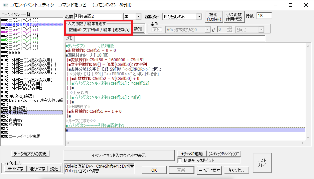The image size is (314, 179).
Task: Click the イベントコマンド入力ウィンドウ表示 button
Action: pyautogui.click(x=119, y=155)
